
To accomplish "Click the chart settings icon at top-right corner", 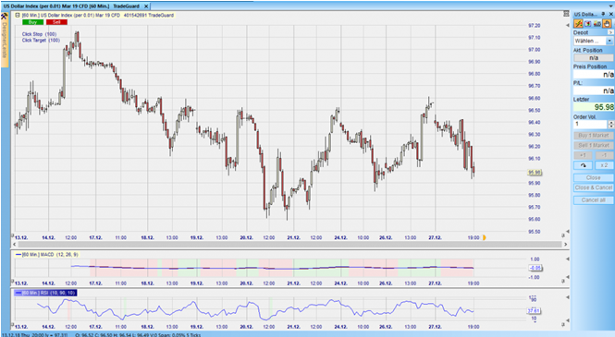I will [x=566, y=14].
